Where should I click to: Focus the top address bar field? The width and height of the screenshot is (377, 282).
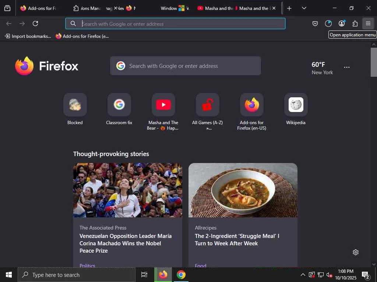click(175, 23)
